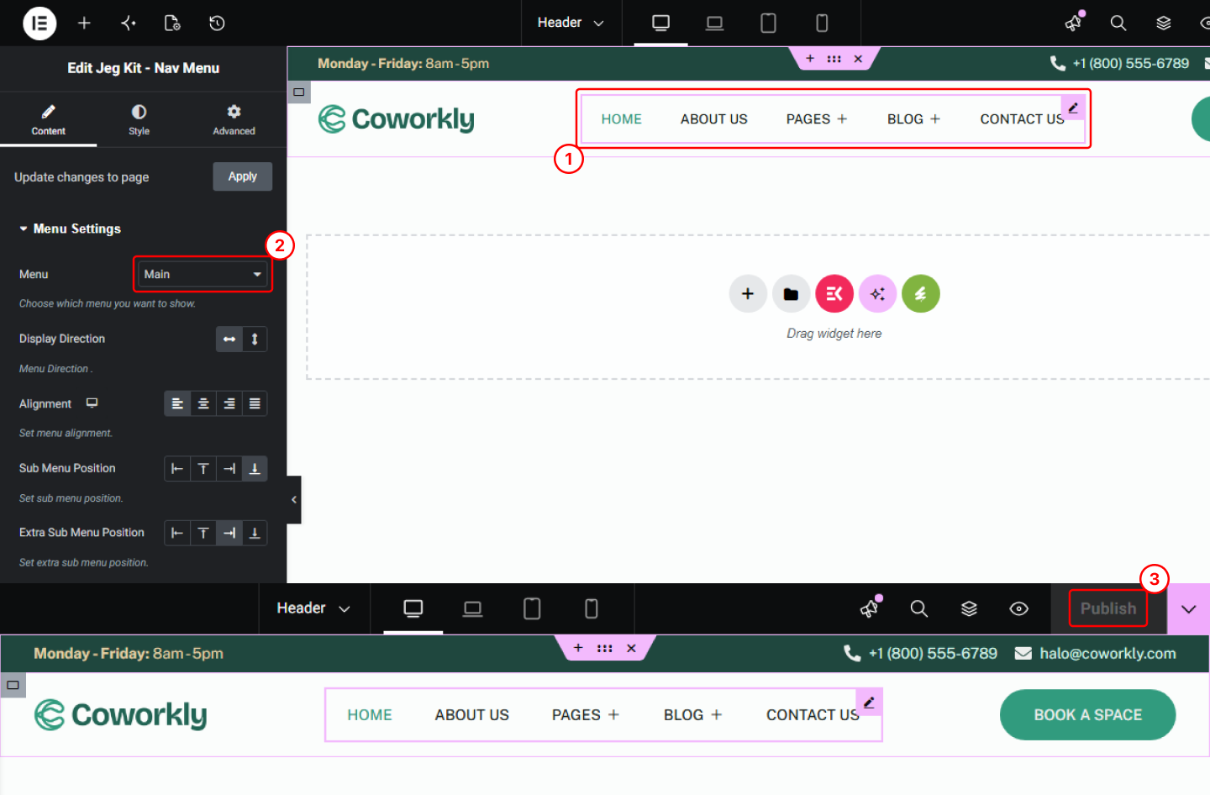Switch to the Content tab
This screenshot has width=1210, height=795.
[x=49, y=119]
